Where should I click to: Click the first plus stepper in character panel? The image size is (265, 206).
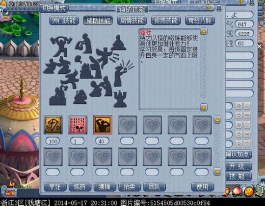pos(238,106)
